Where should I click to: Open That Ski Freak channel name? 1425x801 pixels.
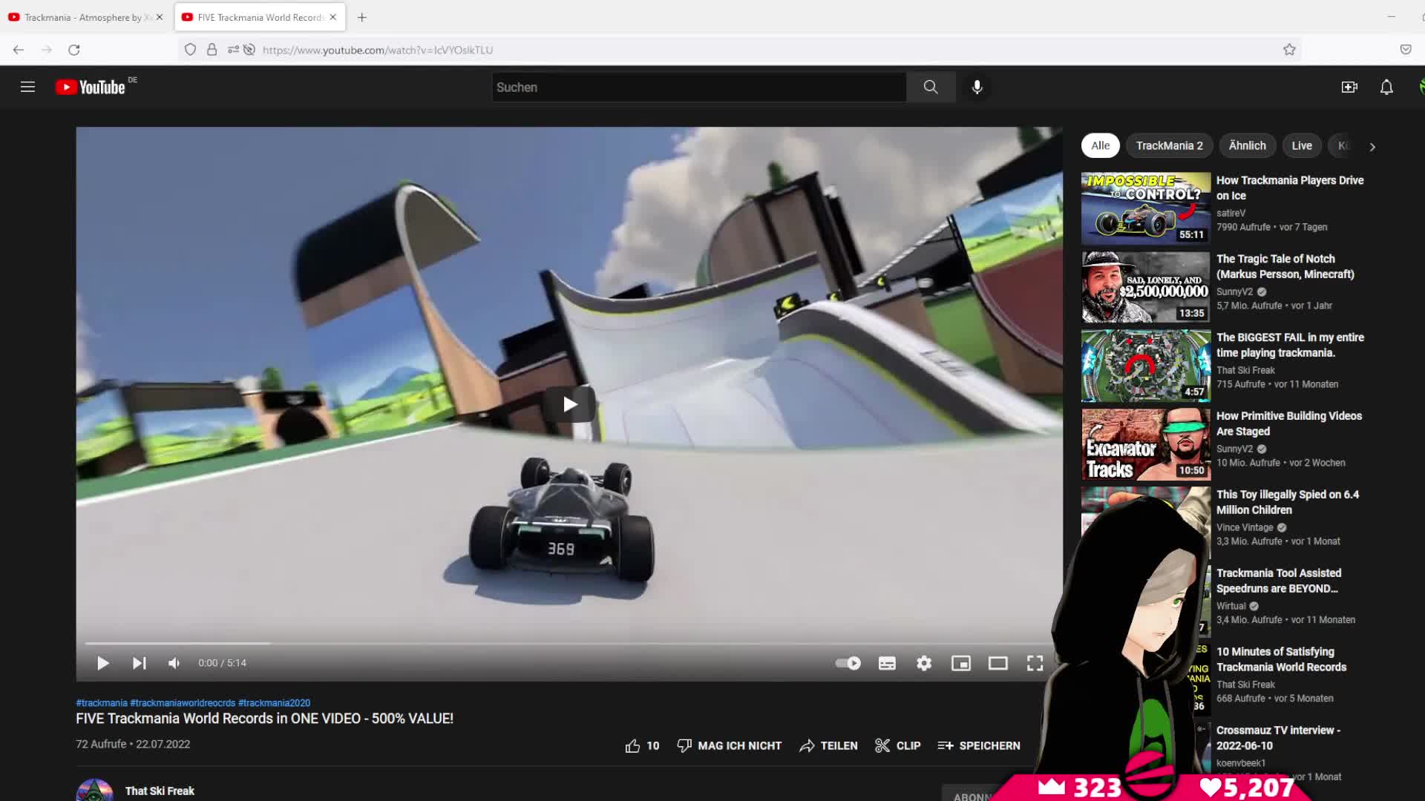(160, 791)
